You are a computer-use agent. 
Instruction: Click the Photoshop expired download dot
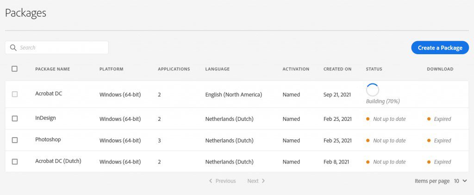(x=429, y=140)
